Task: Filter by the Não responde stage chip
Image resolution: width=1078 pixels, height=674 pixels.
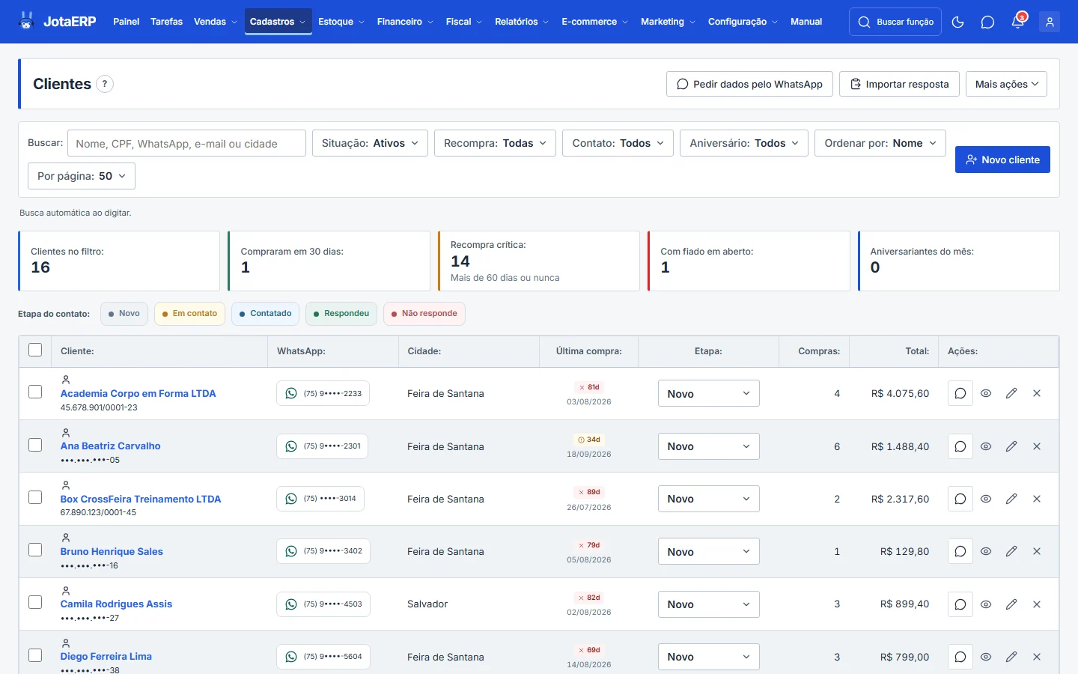Action: (424, 314)
